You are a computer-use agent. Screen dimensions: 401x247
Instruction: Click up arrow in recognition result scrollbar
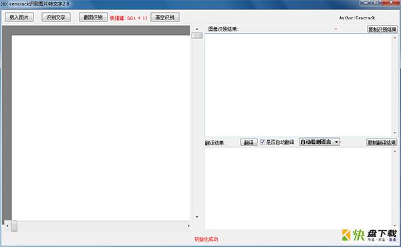click(395, 37)
